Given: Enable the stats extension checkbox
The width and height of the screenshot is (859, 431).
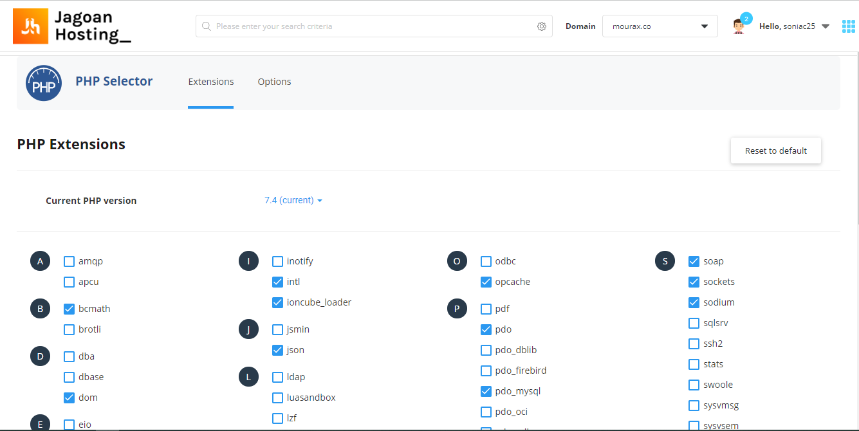Looking at the screenshot, I should click(694, 364).
